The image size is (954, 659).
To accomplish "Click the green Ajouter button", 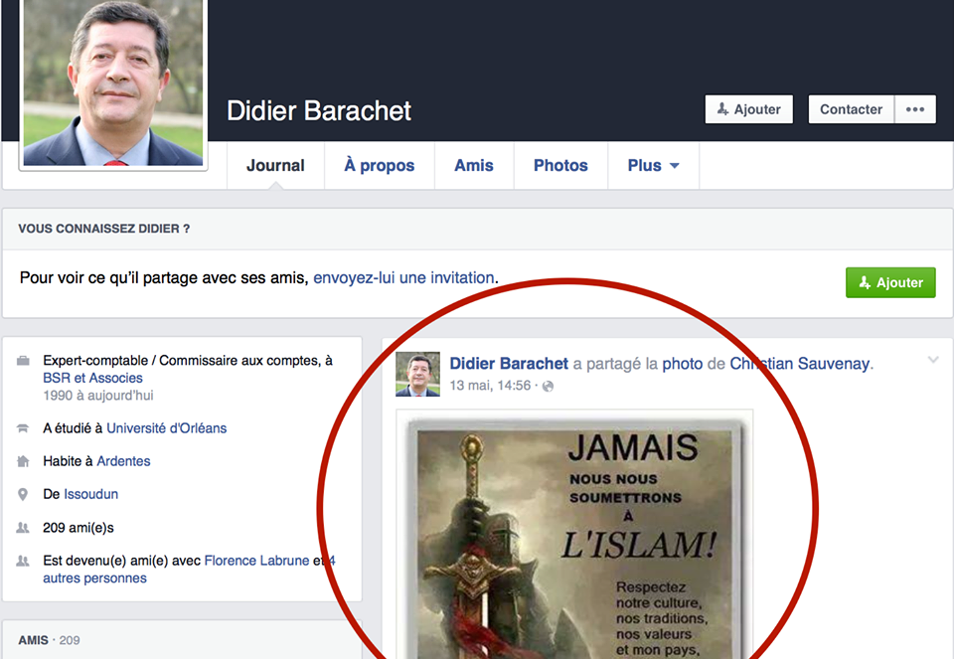I will click(x=890, y=282).
